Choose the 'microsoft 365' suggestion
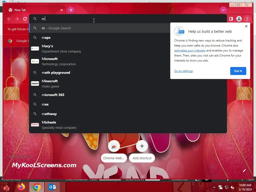 (128, 95)
